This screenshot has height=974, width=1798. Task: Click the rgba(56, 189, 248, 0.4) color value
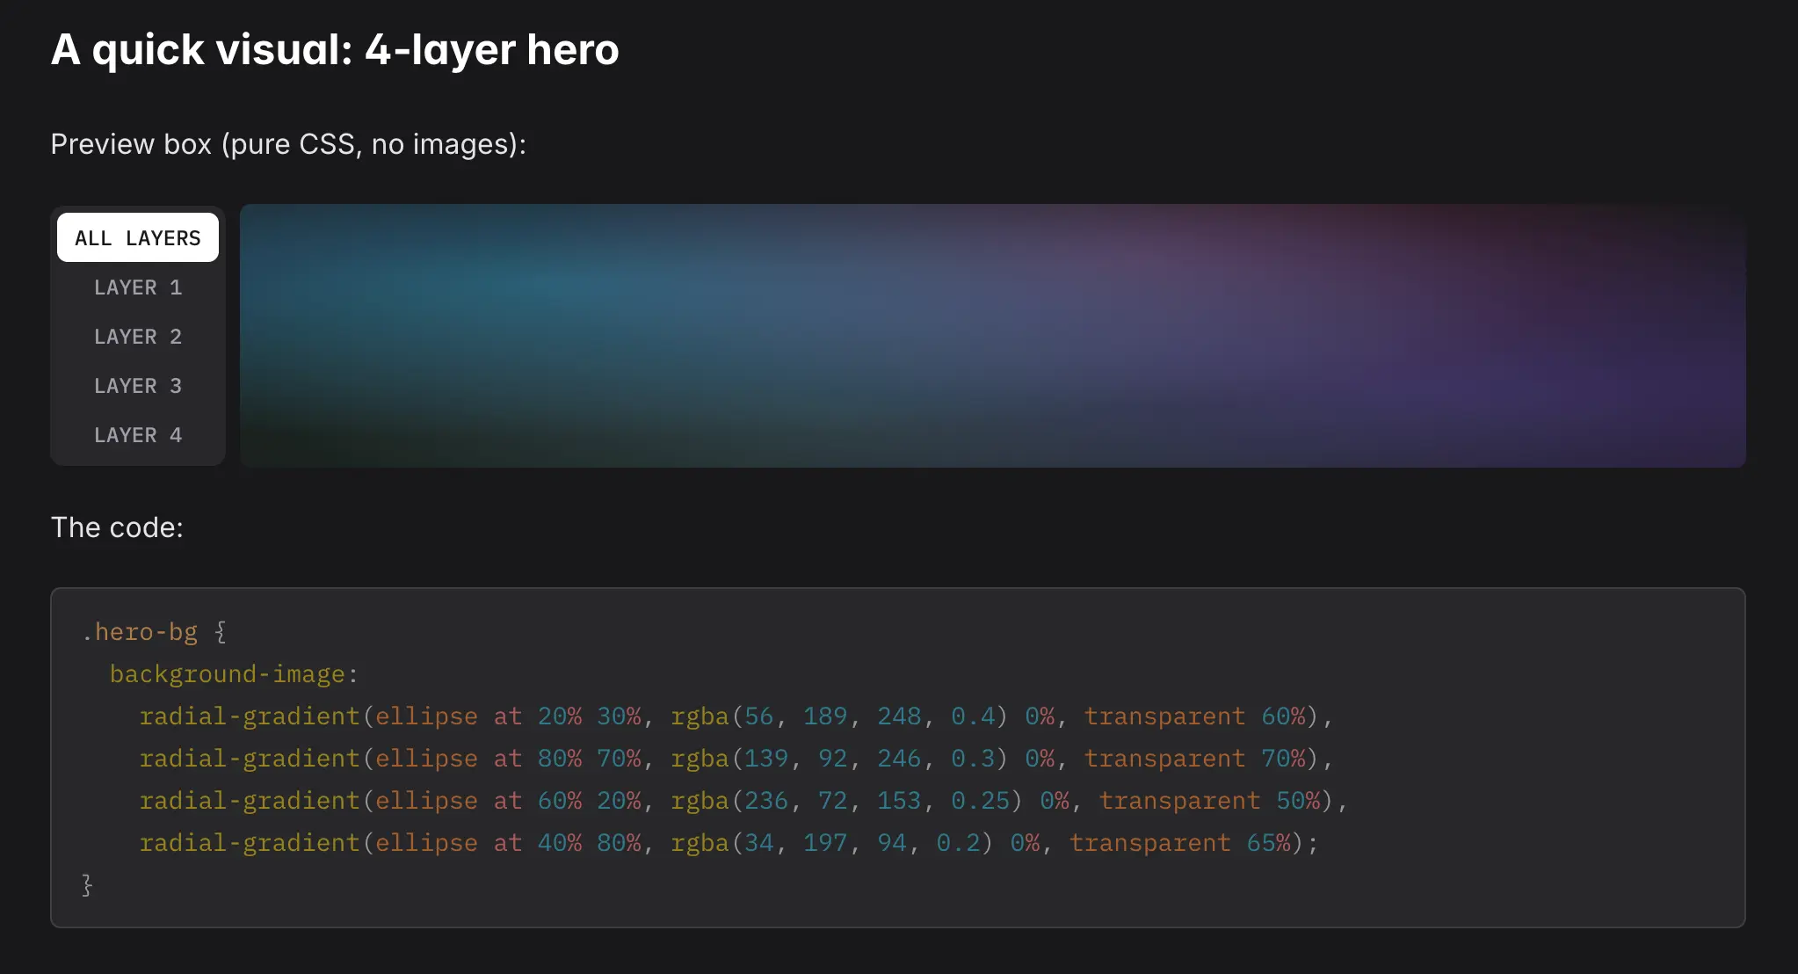839,716
